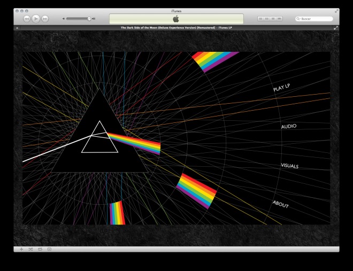This screenshot has height=271, width=353.
Task: Open the ABOUT section
Action: coord(280,204)
